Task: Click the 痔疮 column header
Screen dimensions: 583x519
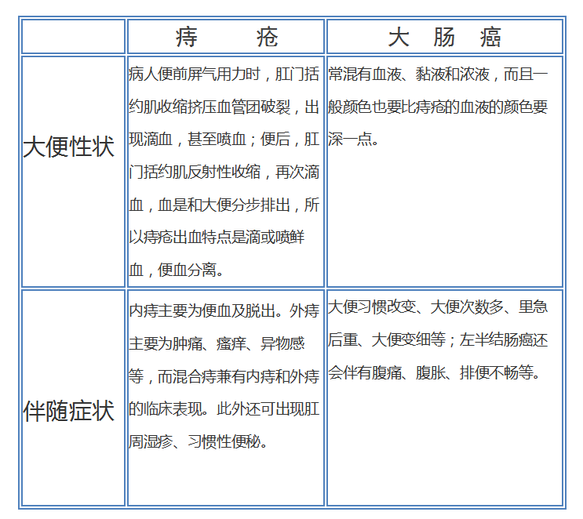Action: click(226, 37)
